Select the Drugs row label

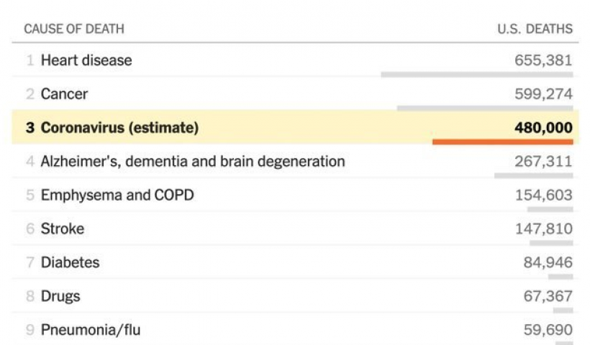coord(60,296)
